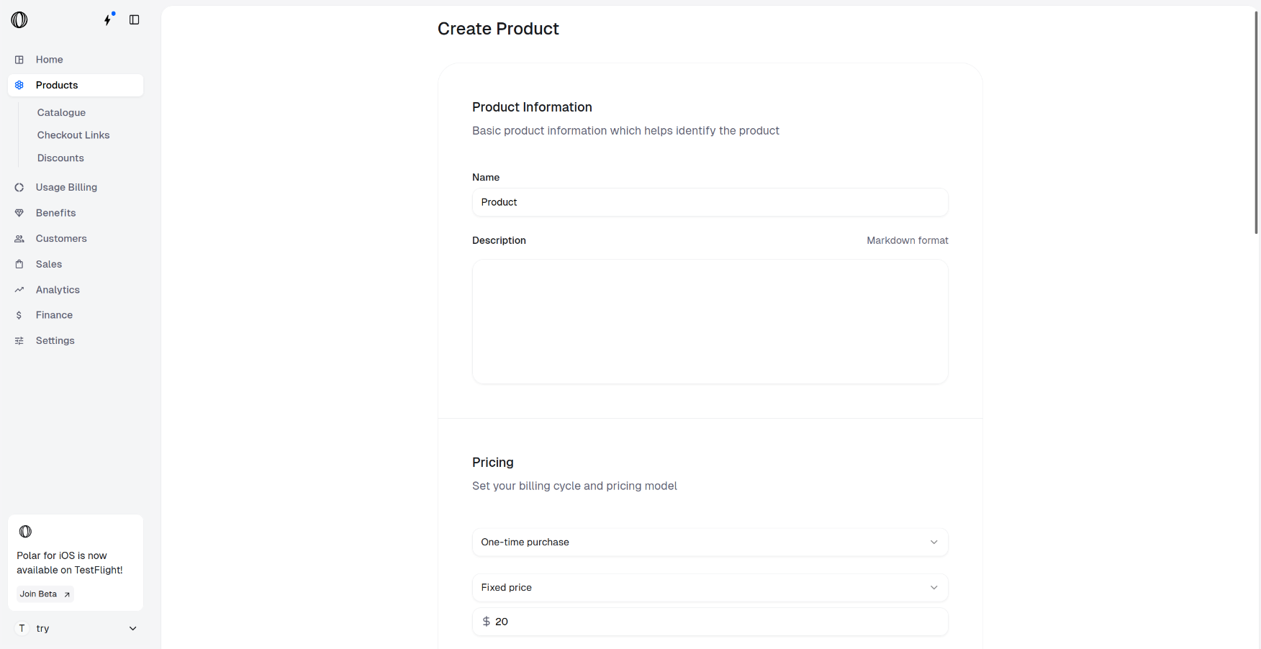Click the Home grid icon
The height and width of the screenshot is (649, 1261).
click(19, 60)
